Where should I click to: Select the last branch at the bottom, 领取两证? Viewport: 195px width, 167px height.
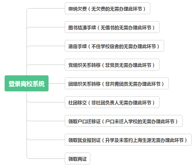tap(78, 159)
